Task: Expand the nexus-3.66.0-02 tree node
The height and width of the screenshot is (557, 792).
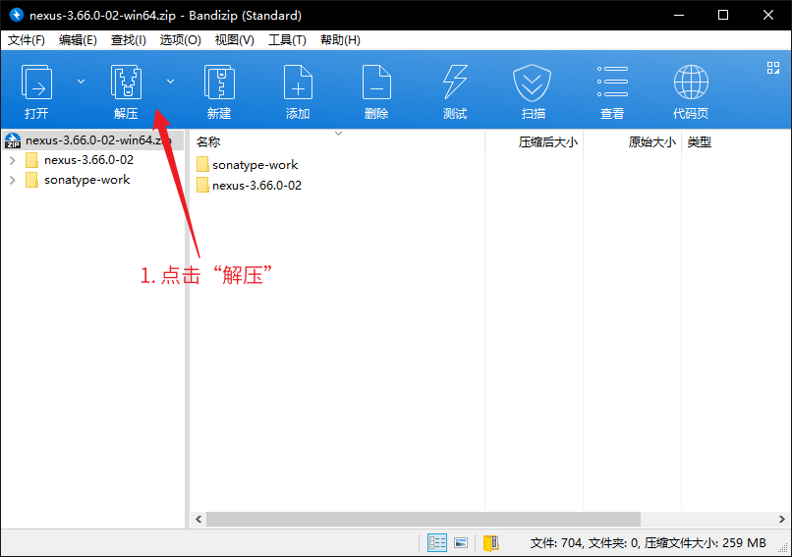Action: click(x=12, y=160)
